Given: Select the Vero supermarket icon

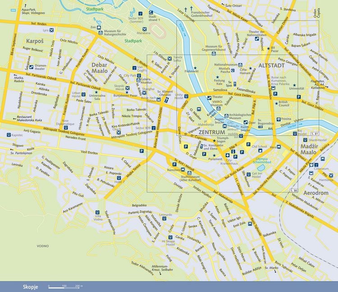Looking at the screenshot, I should (279, 147).
